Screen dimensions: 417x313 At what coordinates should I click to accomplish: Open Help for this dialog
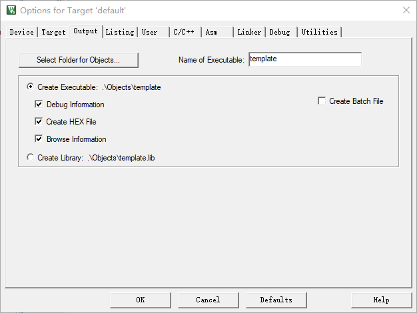[382, 300]
